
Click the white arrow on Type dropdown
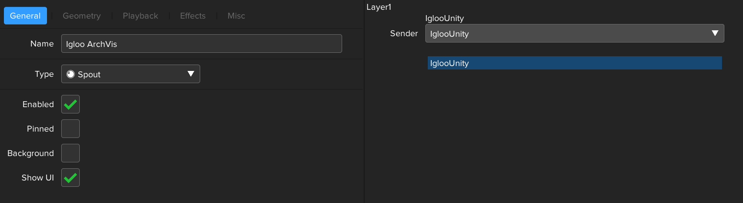coord(191,74)
